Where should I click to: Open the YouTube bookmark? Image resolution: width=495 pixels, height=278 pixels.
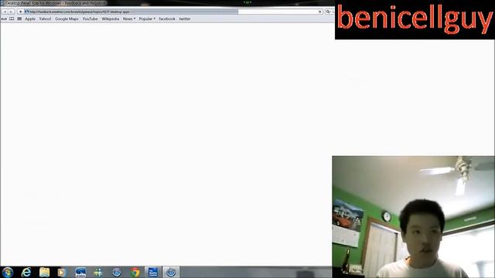[90, 19]
